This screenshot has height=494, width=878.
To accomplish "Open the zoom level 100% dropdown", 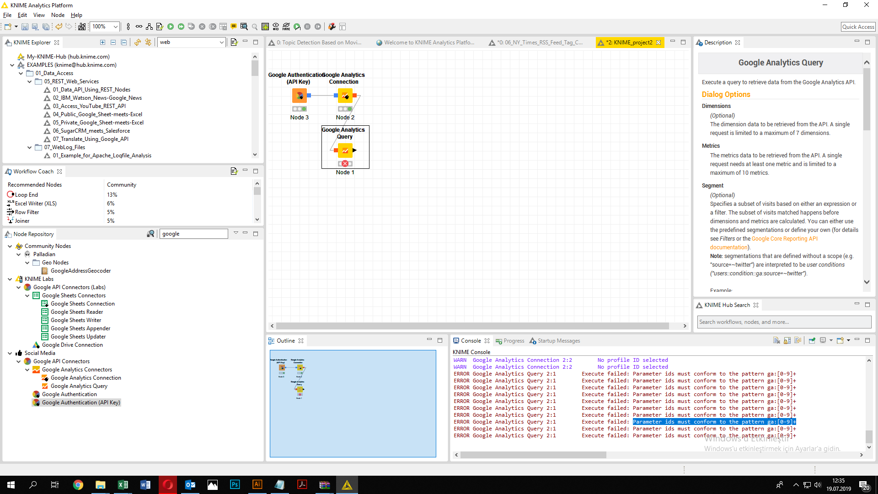I will pyautogui.click(x=116, y=27).
